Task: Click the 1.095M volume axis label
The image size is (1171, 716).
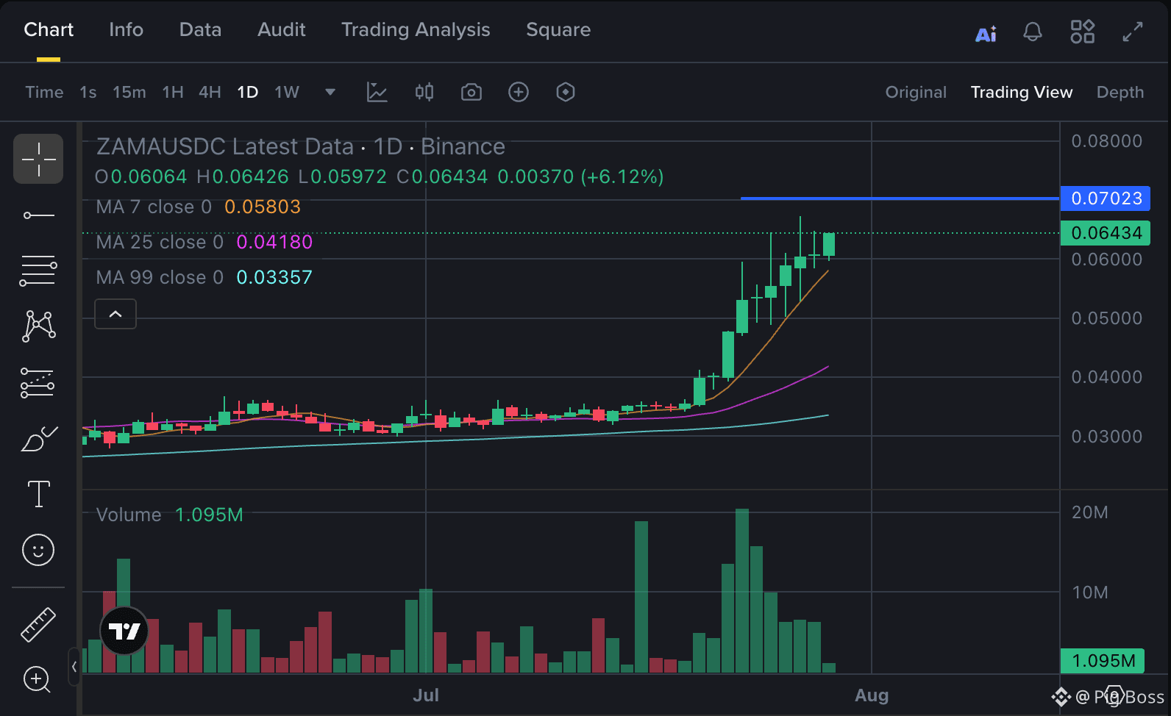Action: [1103, 661]
